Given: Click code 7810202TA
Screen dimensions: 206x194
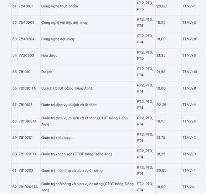Looking at the screenshot, I should [28, 187].
